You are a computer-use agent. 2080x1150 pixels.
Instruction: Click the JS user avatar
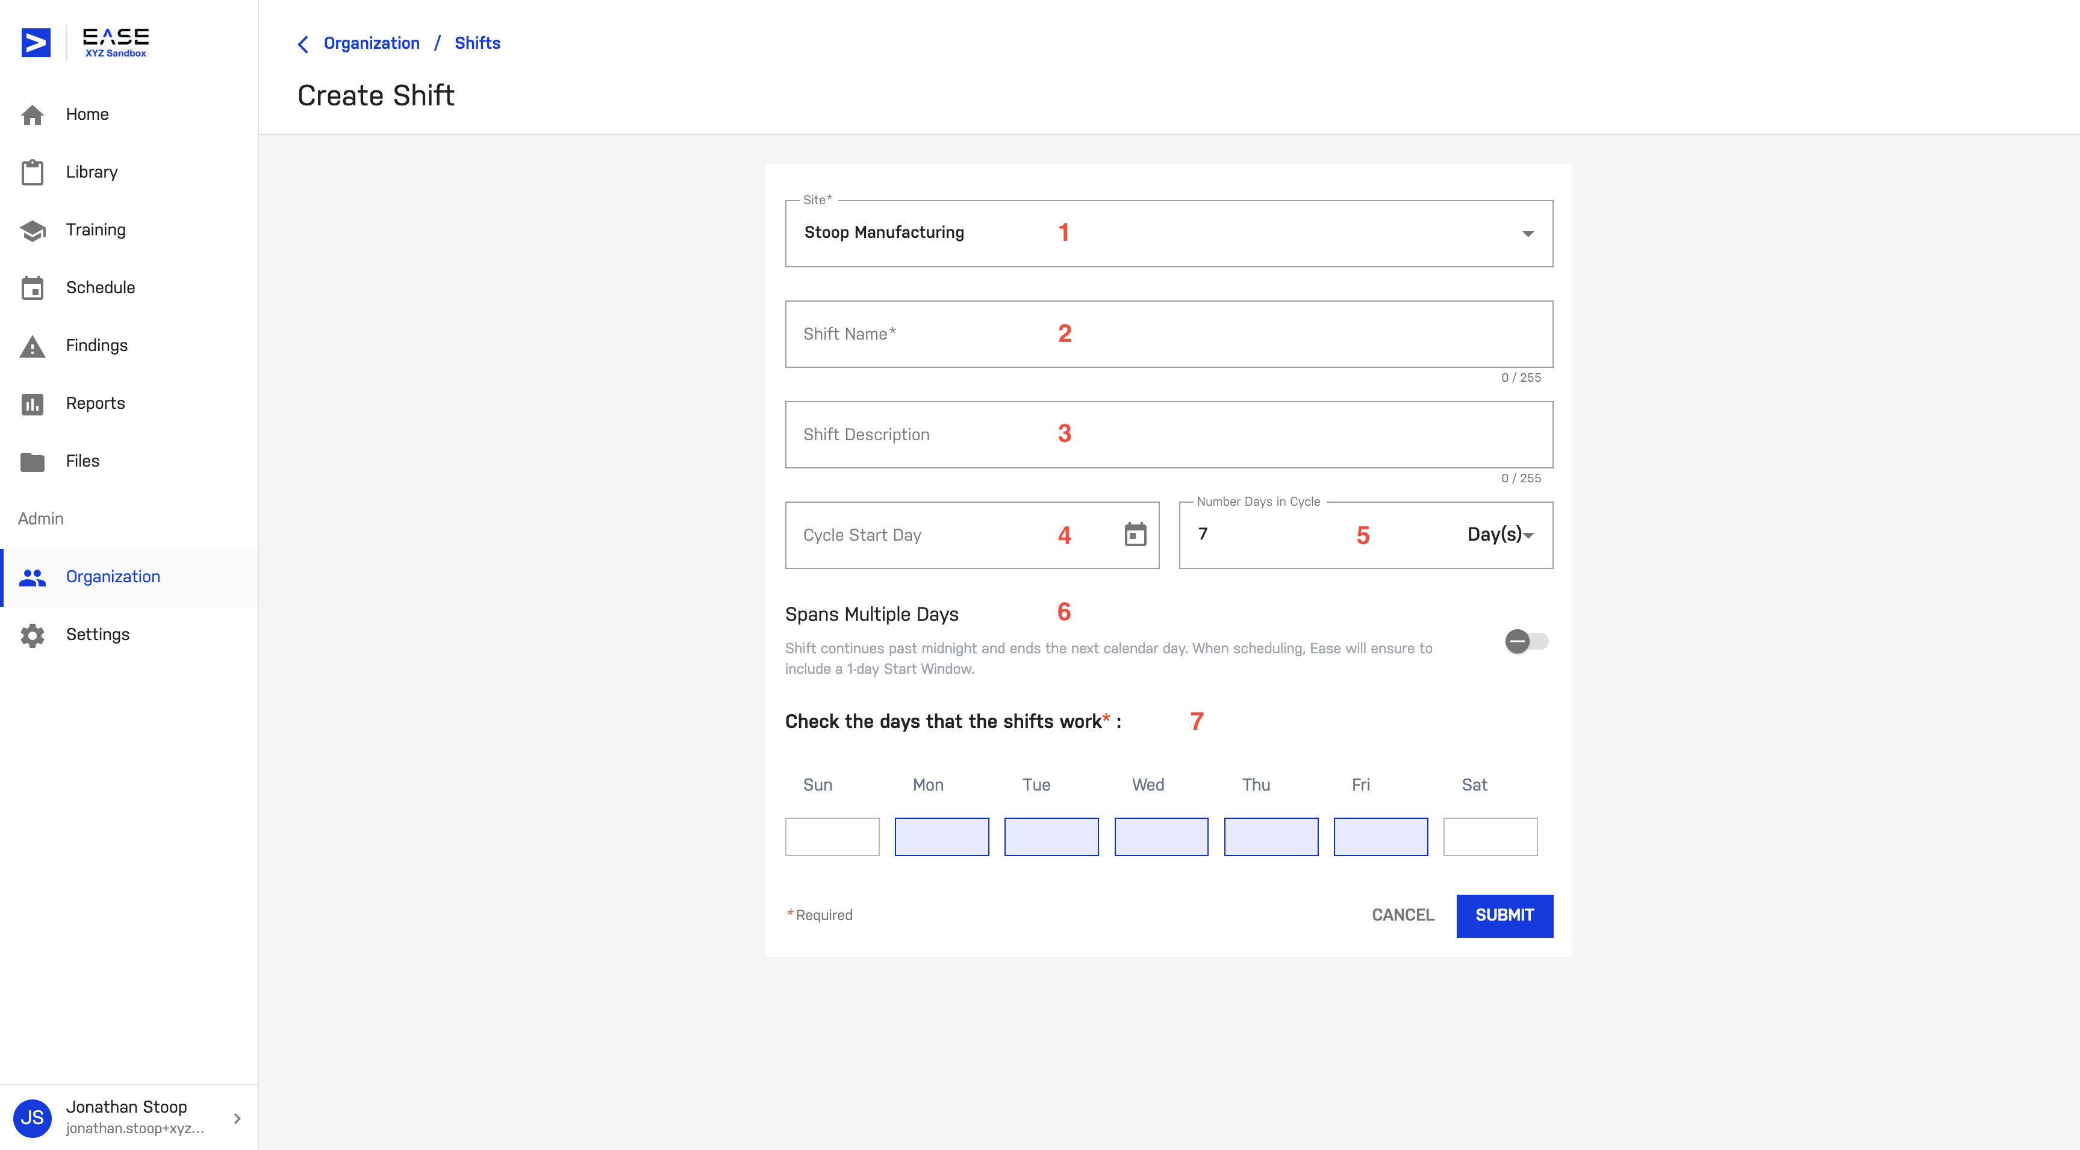point(33,1117)
